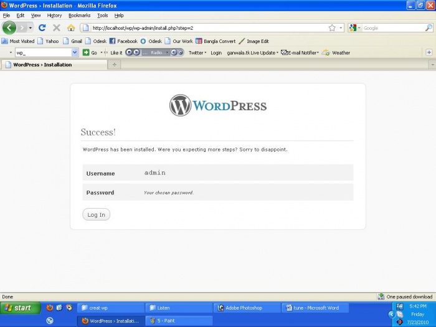
Task: Open the Edit menu
Action: (21, 16)
